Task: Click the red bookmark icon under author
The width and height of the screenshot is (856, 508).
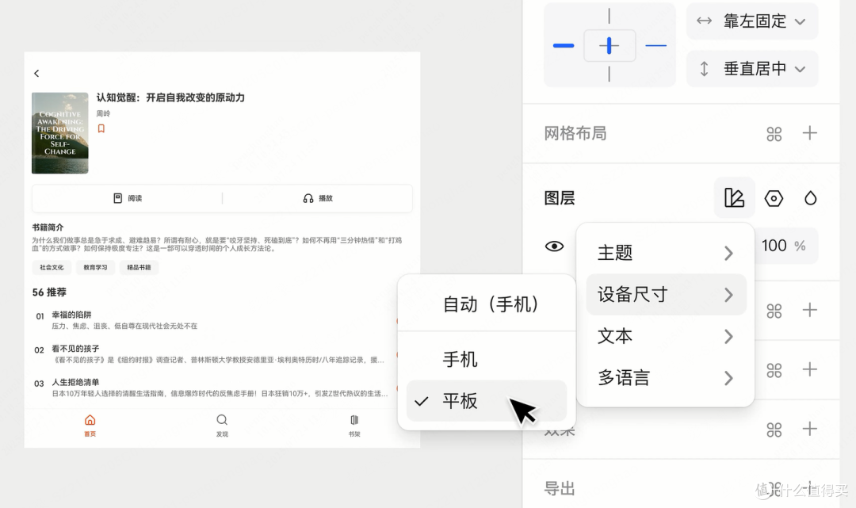Action: [101, 128]
